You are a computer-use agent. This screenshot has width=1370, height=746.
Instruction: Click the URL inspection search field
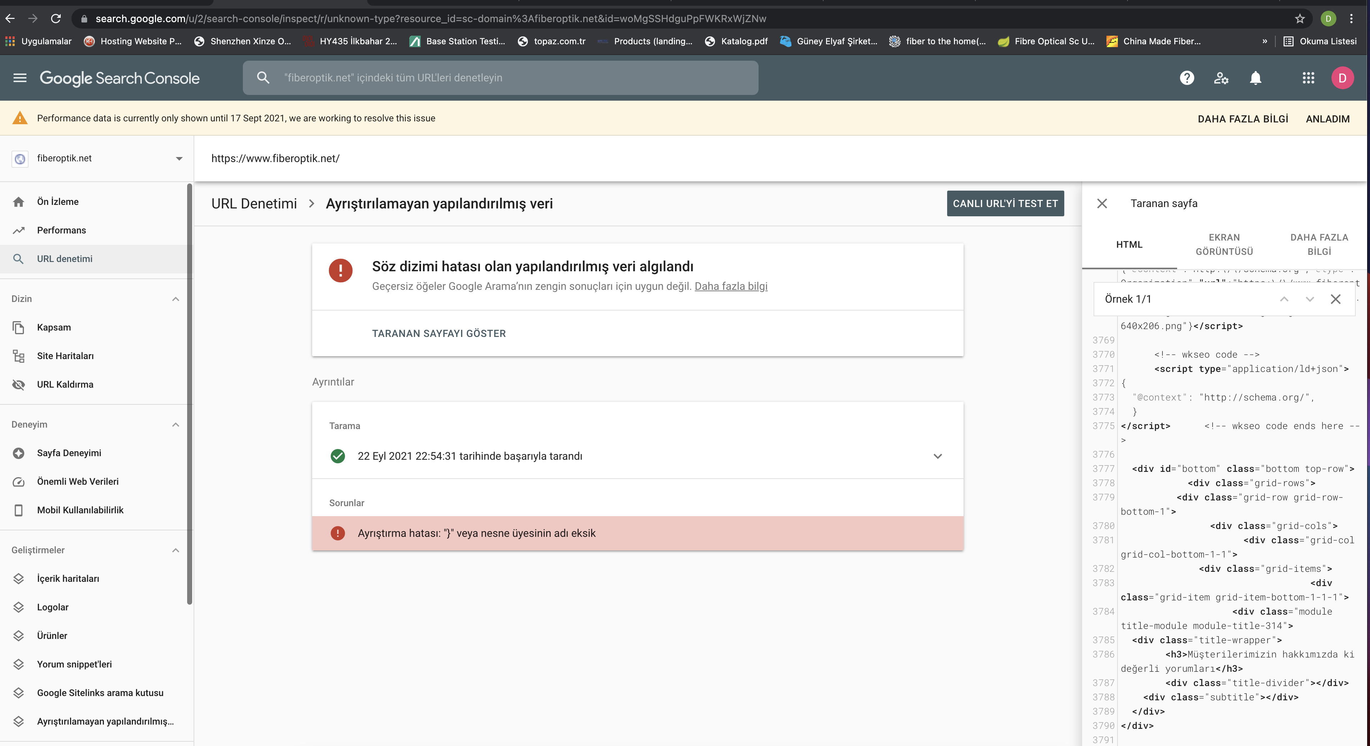[500, 78]
